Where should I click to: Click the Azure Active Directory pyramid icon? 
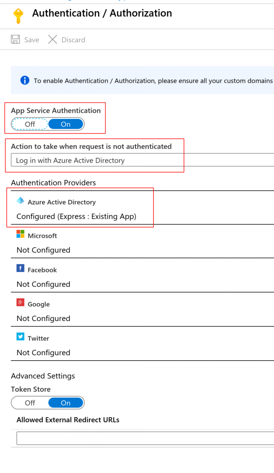(20, 200)
